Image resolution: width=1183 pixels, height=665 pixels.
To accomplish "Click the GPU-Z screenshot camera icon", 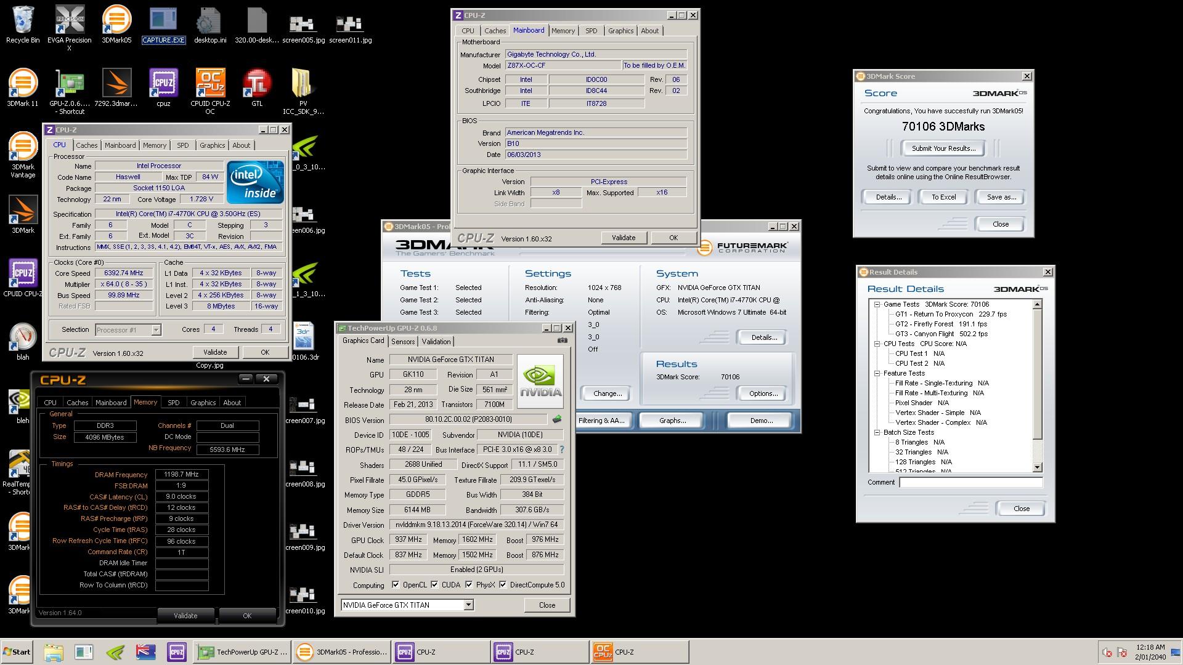I will pos(562,341).
